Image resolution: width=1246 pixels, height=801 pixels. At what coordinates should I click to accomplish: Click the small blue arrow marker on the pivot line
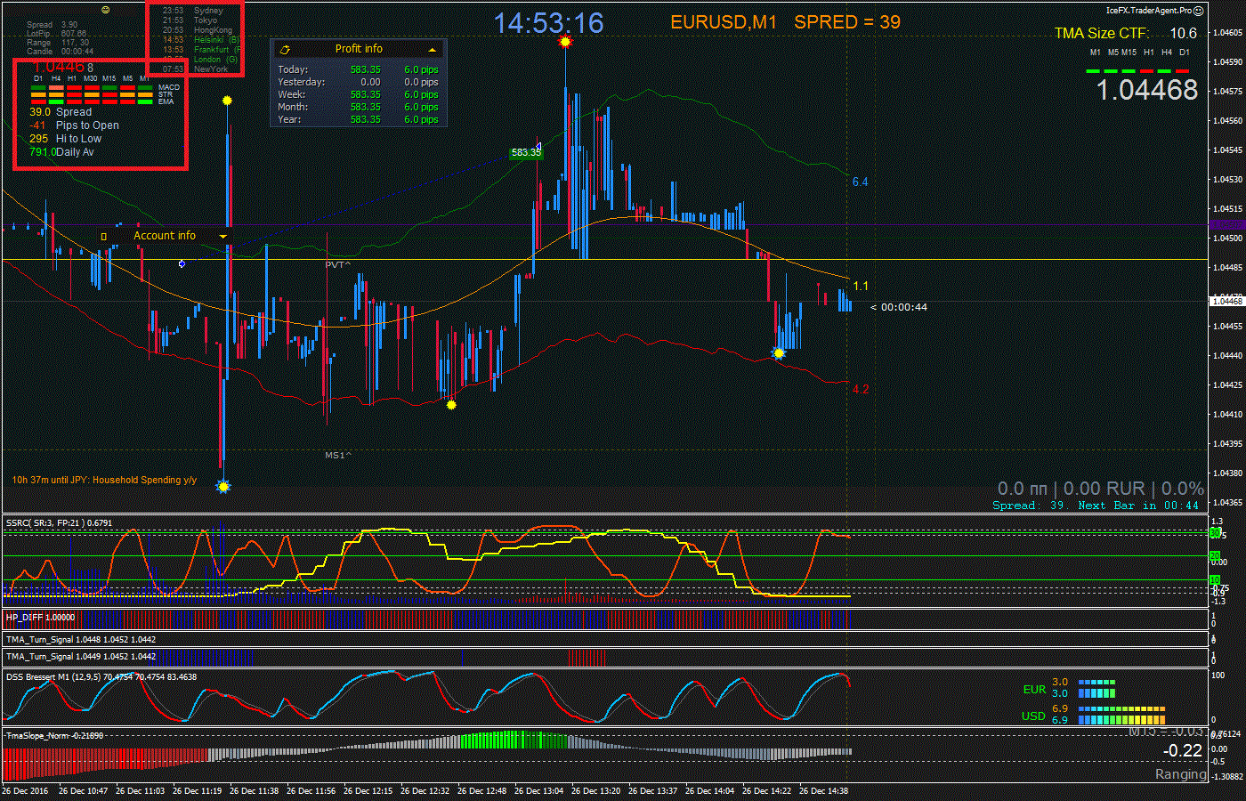coord(182,263)
